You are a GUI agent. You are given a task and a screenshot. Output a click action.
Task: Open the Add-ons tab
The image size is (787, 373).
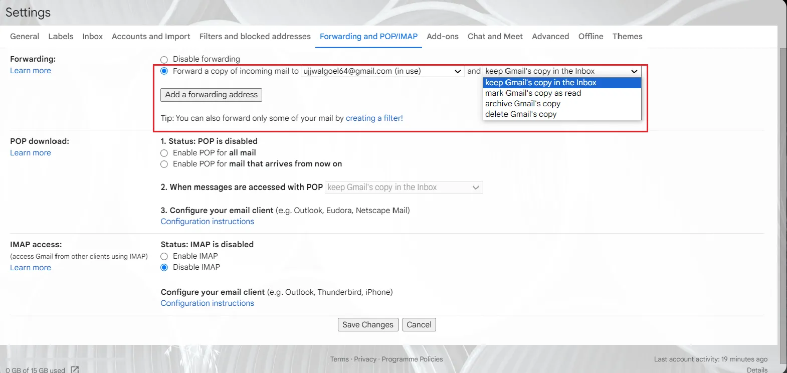click(x=443, y=37)
